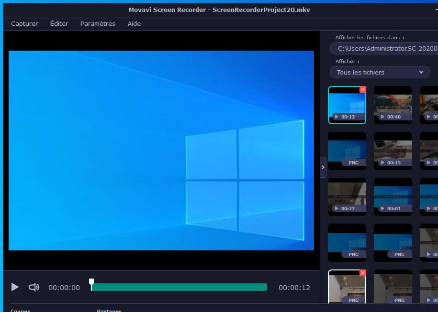This screenshot has width=438, height=312.
Task: Open the Aide menu
Action: (x=134, y=24)
